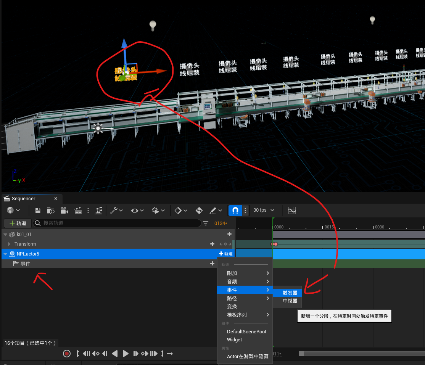The width and height of the screenshot is (425, 365).
Task: Open the edit options pencil dropdown
Action: tap(216, 210)
